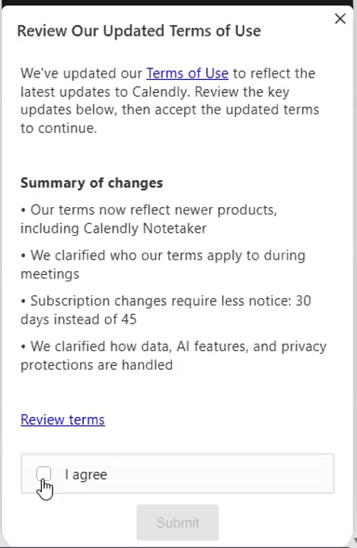357x548 pixels.
Task: Click the words 'to continue.' in the intro
Action: coord(59,129)
